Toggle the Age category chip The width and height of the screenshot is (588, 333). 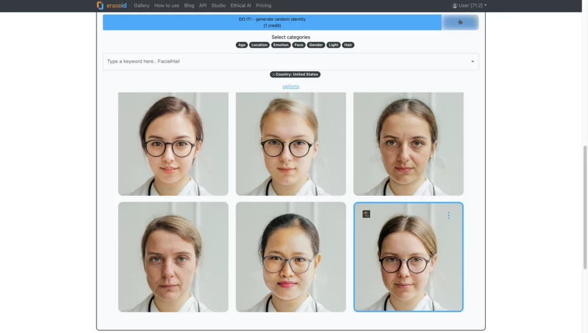[242, 45]
